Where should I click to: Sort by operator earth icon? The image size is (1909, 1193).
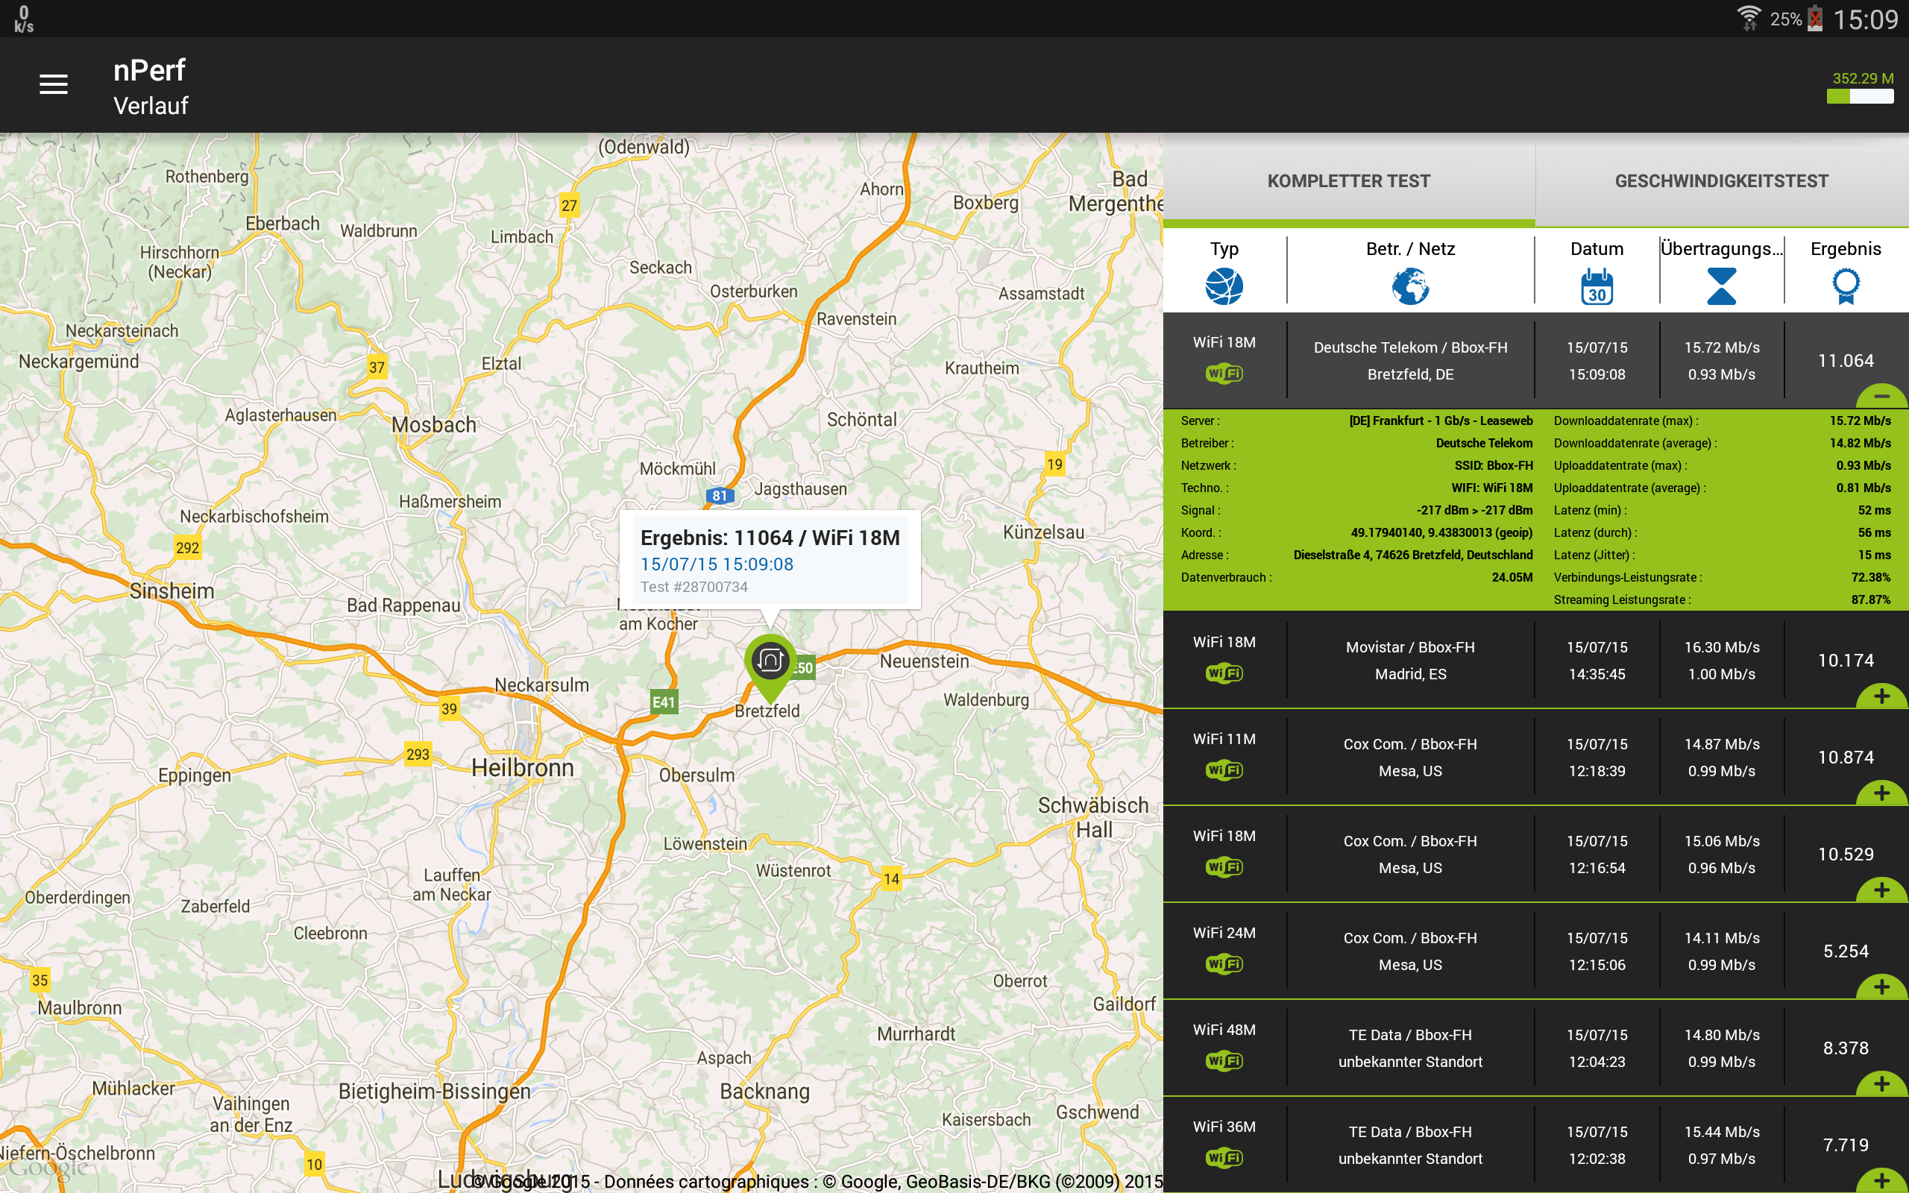(x=1410, y=286)
